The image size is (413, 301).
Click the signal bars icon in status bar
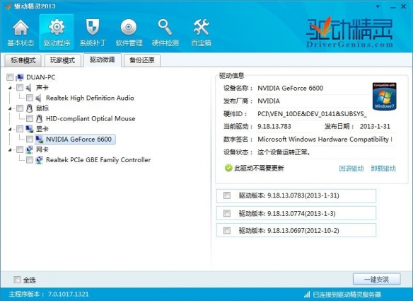coord(307,295)
